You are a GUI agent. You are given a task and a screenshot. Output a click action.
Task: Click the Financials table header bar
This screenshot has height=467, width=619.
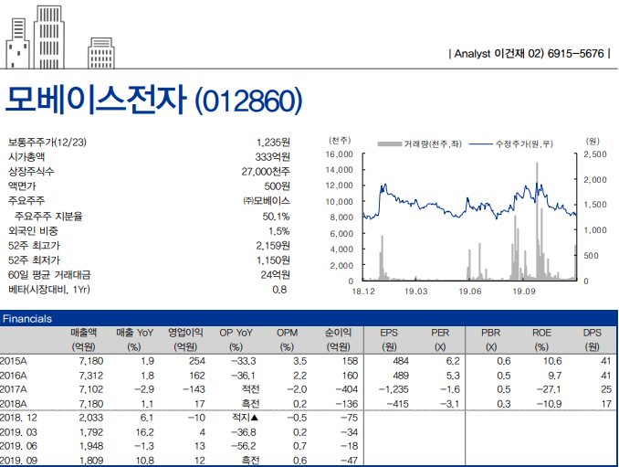(x=309, y=318)
